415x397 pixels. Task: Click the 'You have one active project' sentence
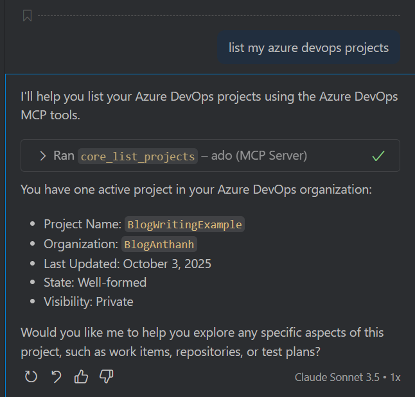click(196, 190)
